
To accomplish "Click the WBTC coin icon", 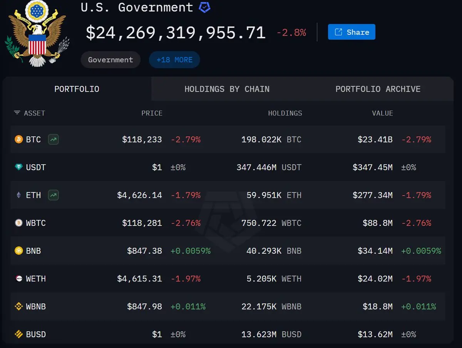I will [x=19, y=223].
